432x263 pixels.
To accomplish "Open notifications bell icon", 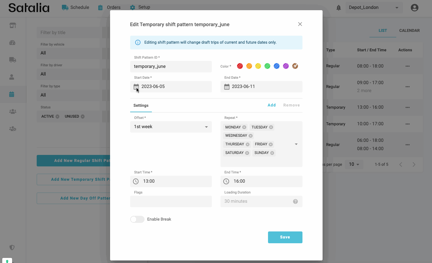I will (x=339, y=8).
